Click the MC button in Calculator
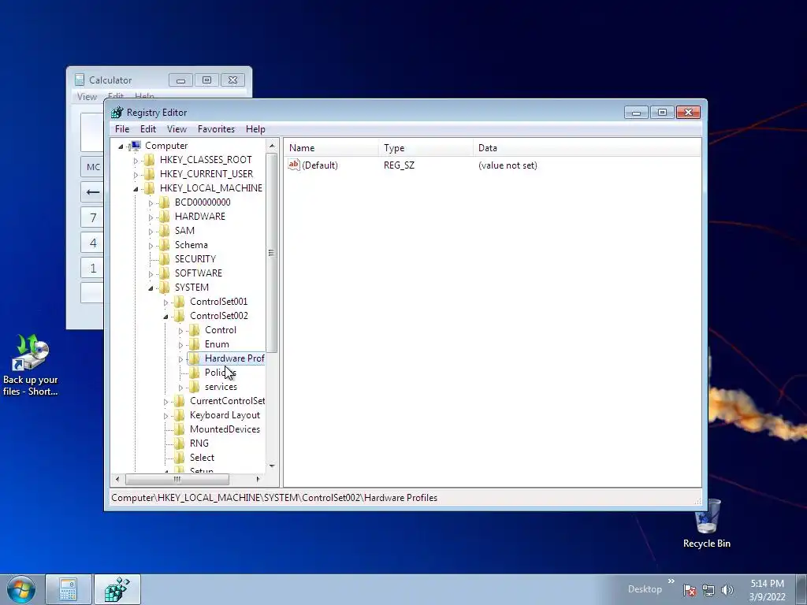The height and width of the screenshot is (605, 807). pos(93,167)
